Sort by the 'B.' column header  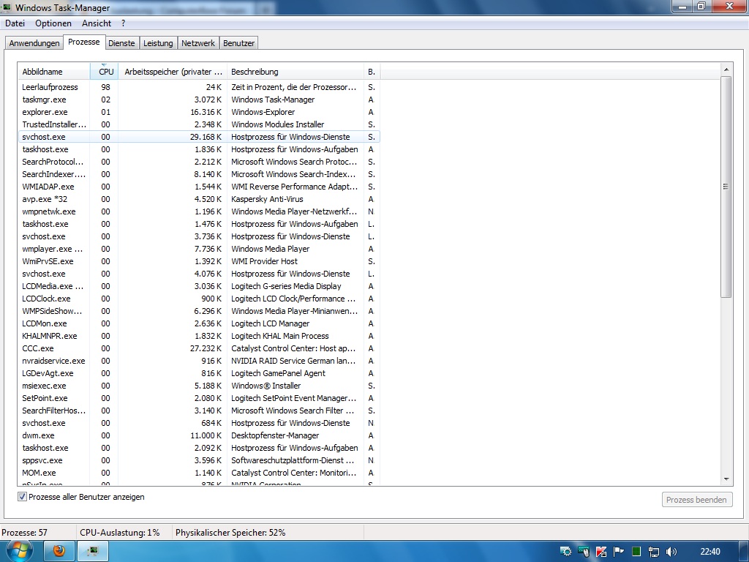(372, 72)
